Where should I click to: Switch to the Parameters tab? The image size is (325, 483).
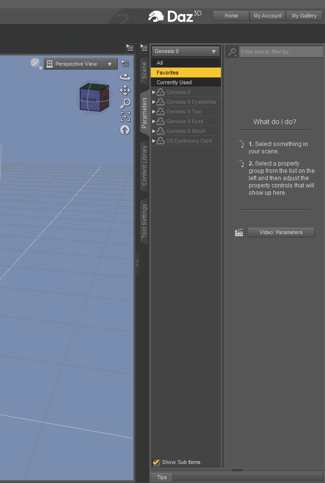[x=144, y=113]
